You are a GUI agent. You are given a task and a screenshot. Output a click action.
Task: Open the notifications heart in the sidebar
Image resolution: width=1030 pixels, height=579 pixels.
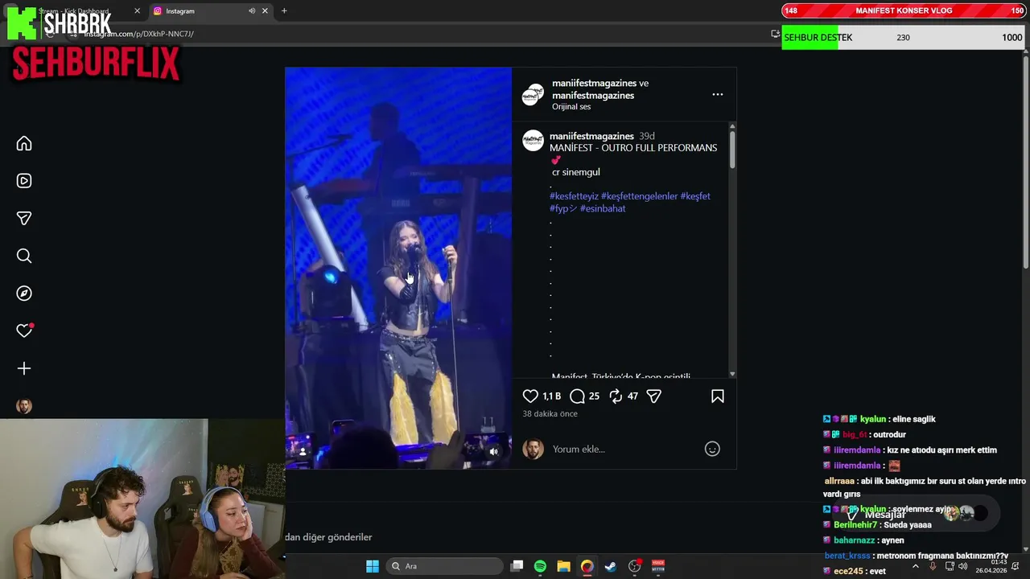point(24,331)
